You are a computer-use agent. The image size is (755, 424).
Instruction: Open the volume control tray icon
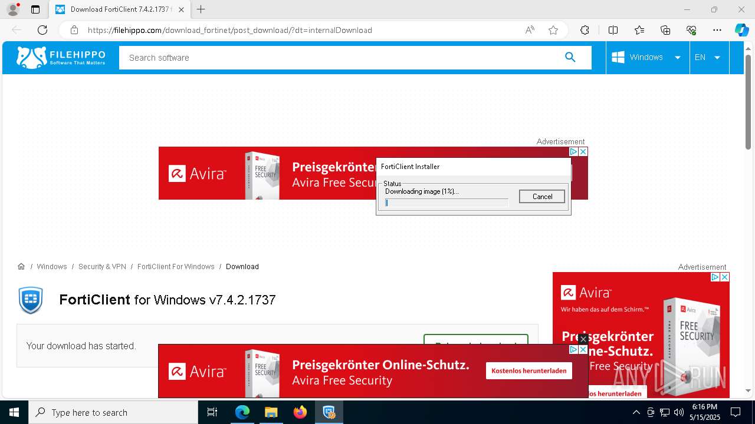pos(679,412)
